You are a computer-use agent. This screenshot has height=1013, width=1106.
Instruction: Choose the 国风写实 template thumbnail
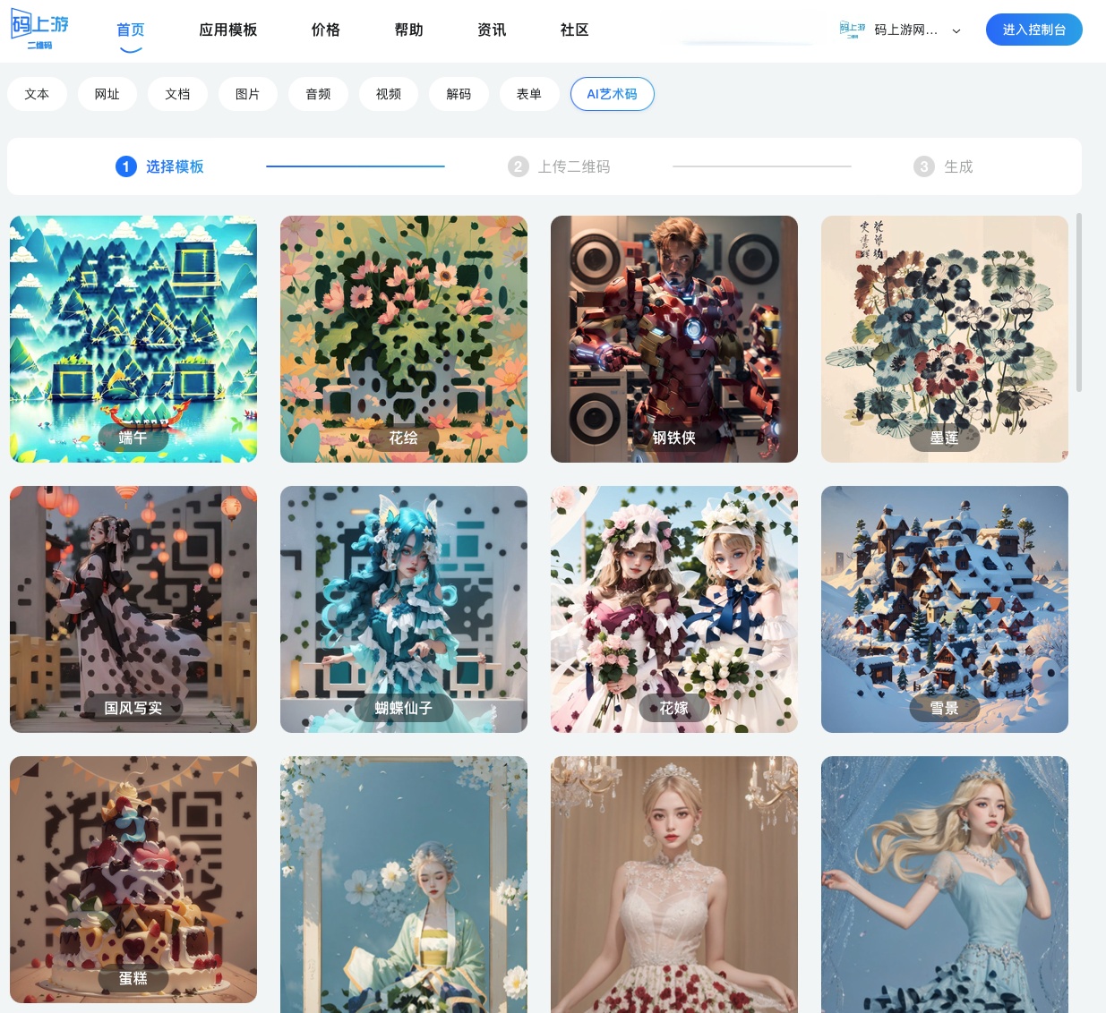(x=133, y=609)
